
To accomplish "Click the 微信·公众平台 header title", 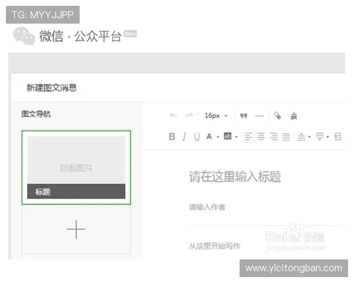I will (80, 36).
